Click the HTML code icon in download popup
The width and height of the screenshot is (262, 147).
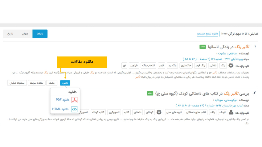[x=74, y=109]
